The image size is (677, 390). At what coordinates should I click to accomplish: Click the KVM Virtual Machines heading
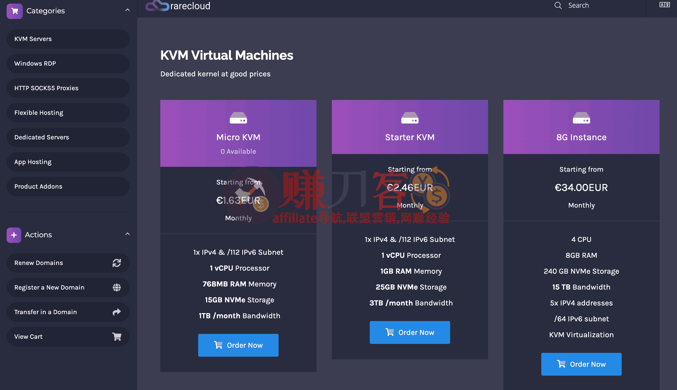227,55
